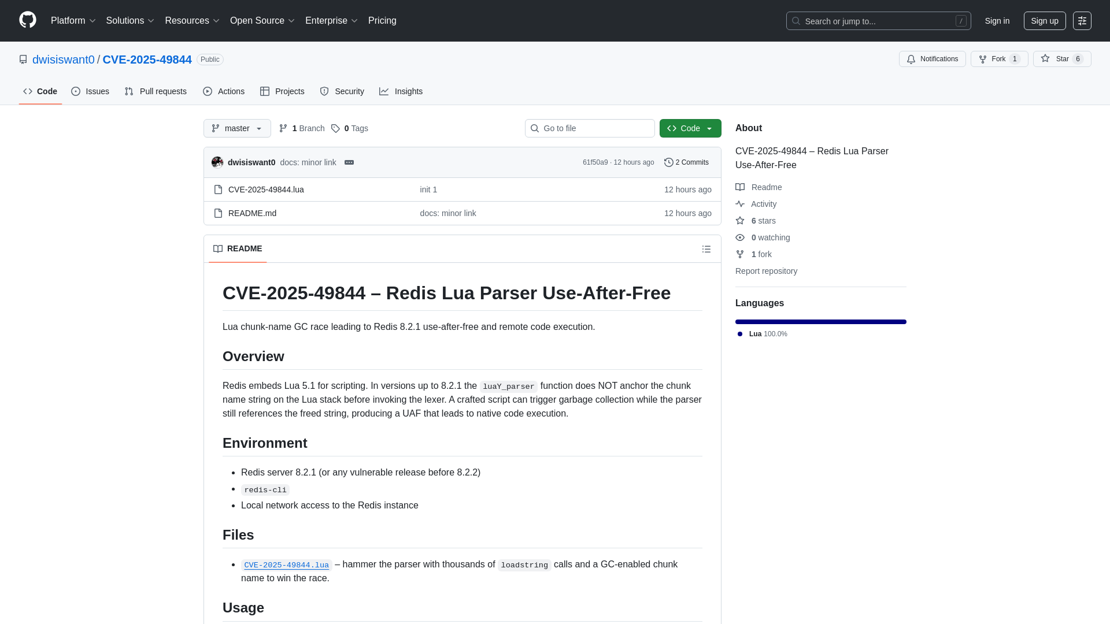Star the repository with the star icon
Image resolution: width=1110 pixels, height=624 pixels.
point(1046,58)
